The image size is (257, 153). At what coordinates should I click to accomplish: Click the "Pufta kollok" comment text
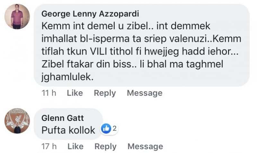pyautogui.click(x=68, y=130)
